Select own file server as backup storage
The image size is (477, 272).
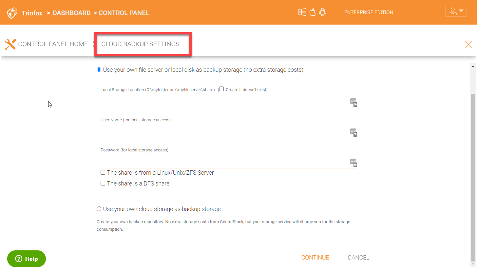[99, 70]
